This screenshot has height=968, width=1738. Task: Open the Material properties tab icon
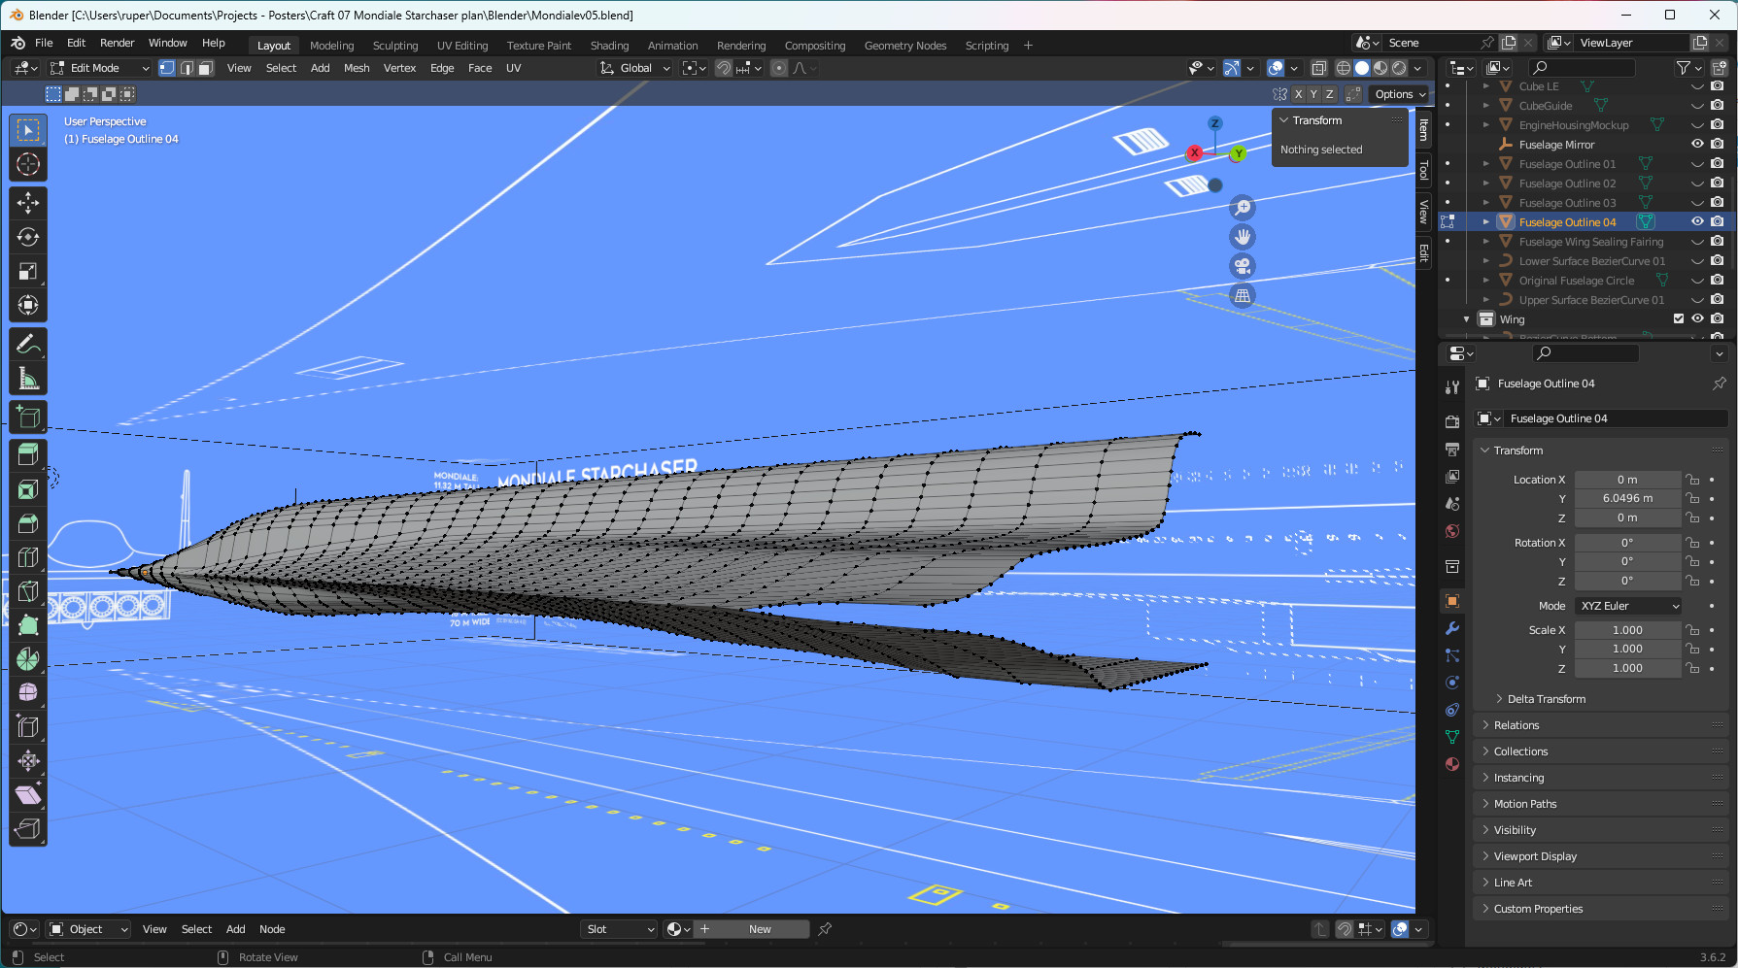(x=1452, y=764)
